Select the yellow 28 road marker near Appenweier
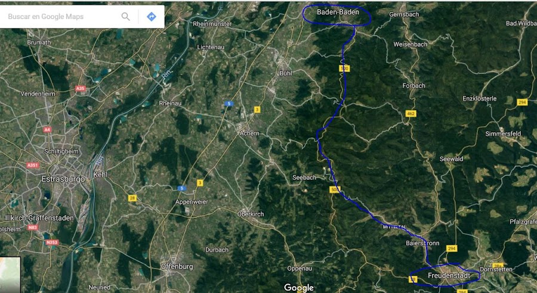The image size is (537, 293). point(132,198)
